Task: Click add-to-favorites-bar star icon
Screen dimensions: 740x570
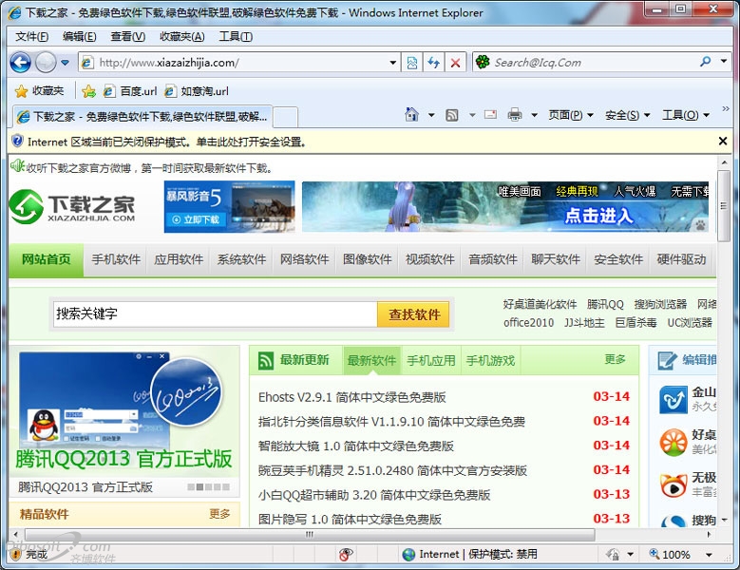Action: pyautogui.click(x=88, y=91)
